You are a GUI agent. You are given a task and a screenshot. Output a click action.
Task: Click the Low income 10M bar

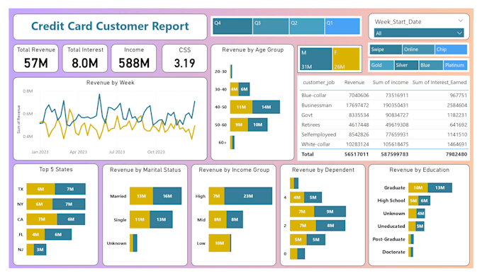coord(220,243)
